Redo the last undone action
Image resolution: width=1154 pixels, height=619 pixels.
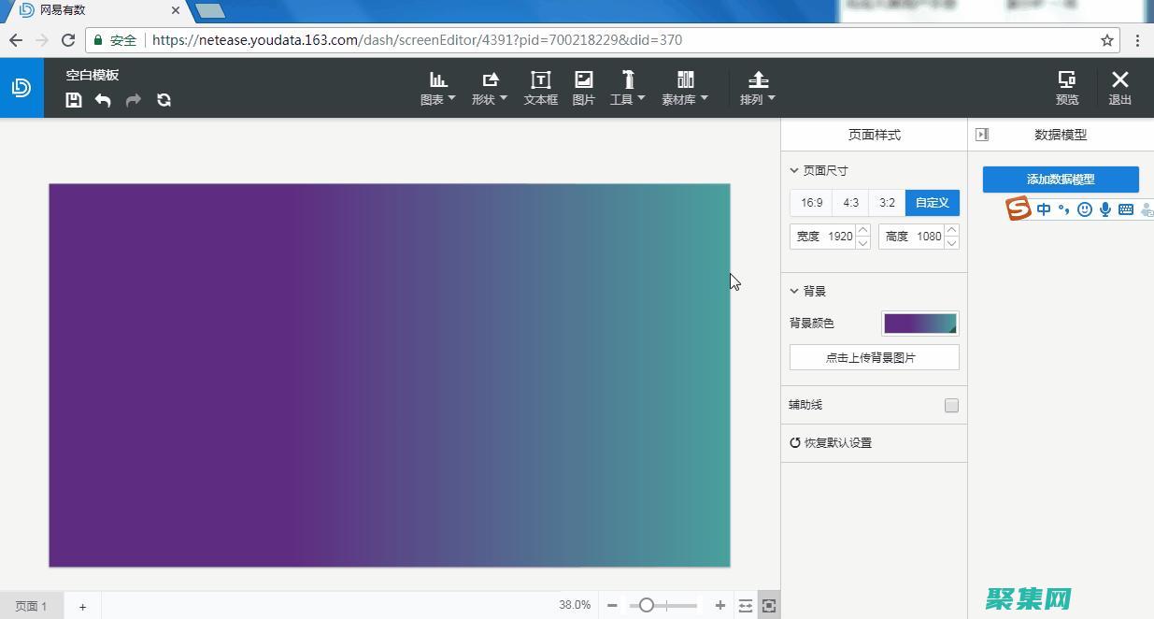point(134,100)
